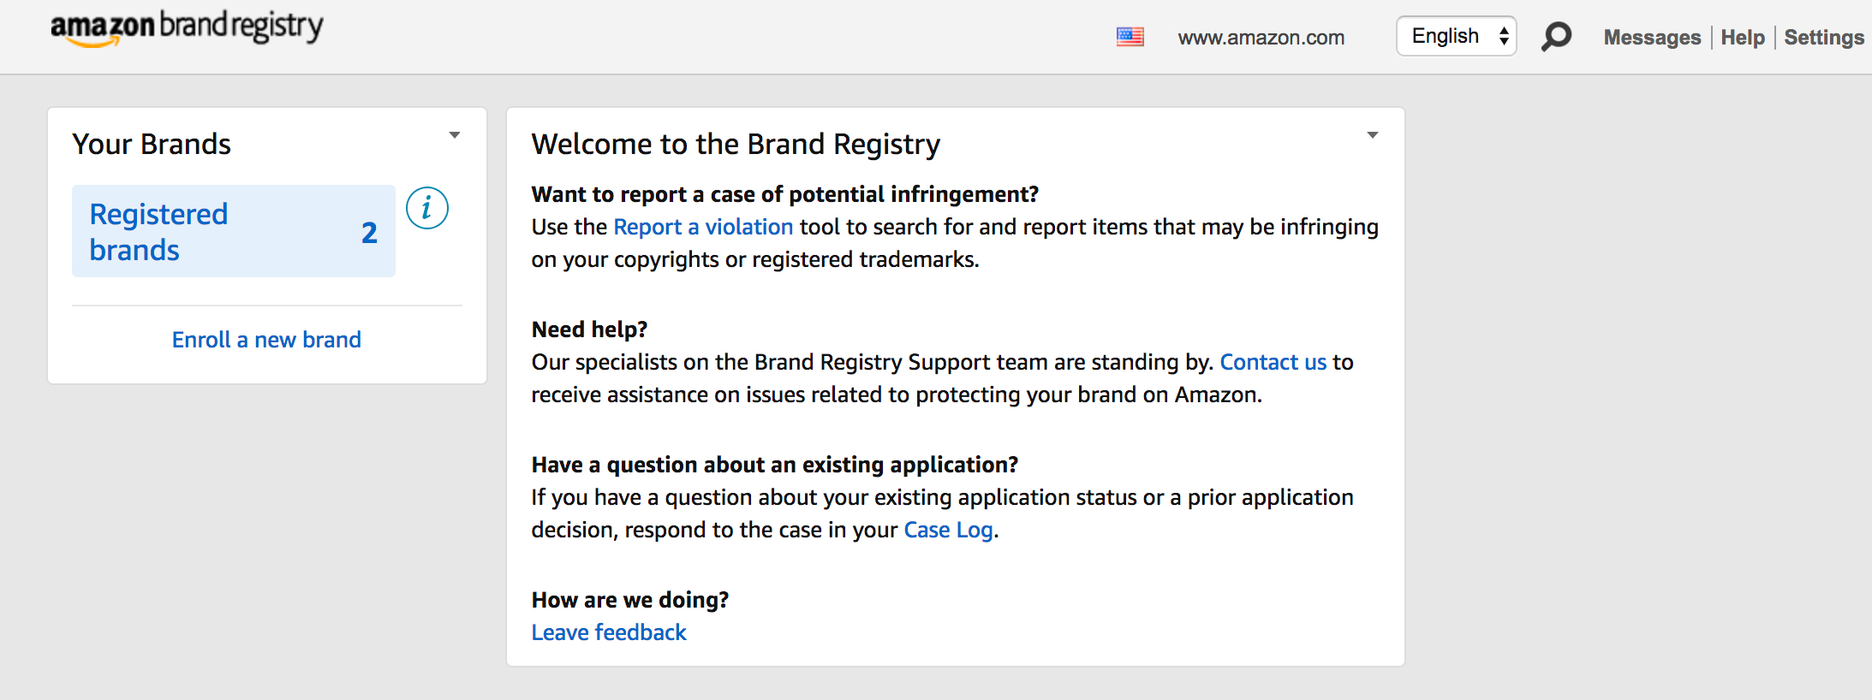The image size is (1872, 700).
Task: Open the registered brands info icon
Action: [426, 208]
